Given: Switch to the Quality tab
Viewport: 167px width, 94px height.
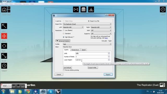Looking at the screenshot, I should (x=67, y=50).
